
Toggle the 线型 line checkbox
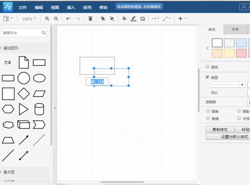click(207, 77)
